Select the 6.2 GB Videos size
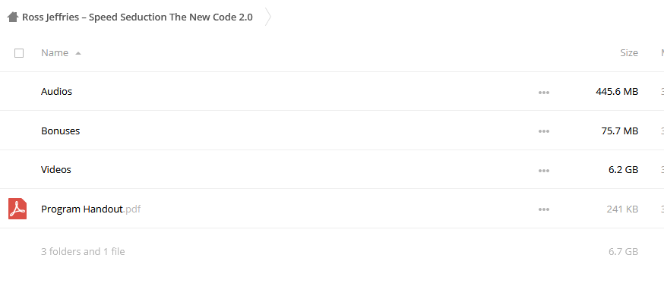This screenshot has height=299, width=664. 623,169
